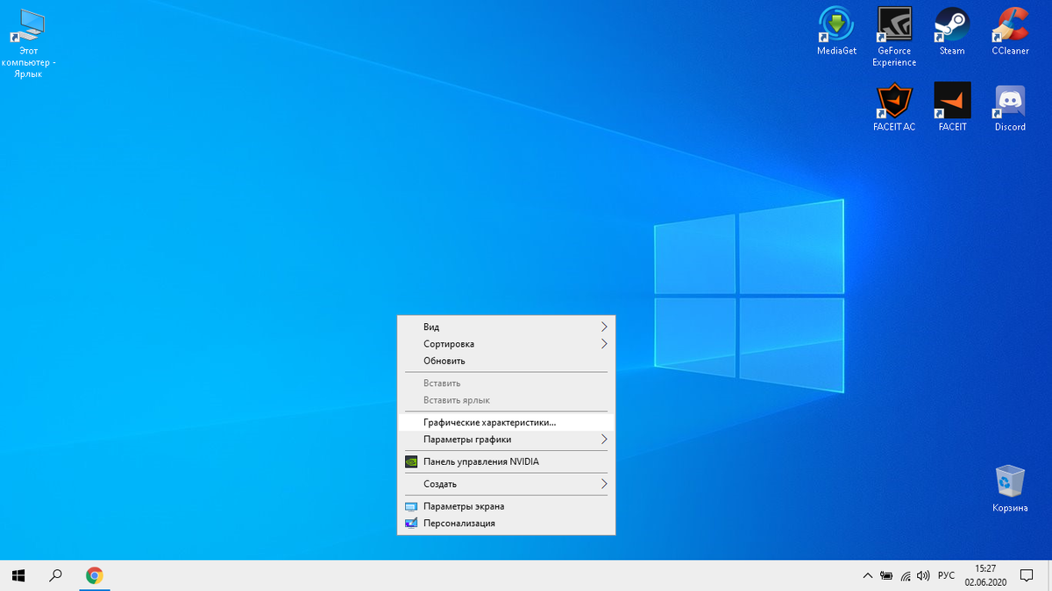
Task: Choose Обновить in the context menu
Action: tap(506, 361)
